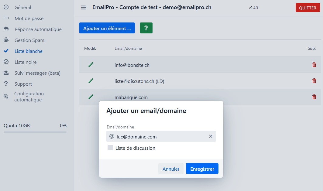Edit the liste@discutons.ch entry pencil icon
This screenshot has height=191, width=323.
[x=91, y=81]
